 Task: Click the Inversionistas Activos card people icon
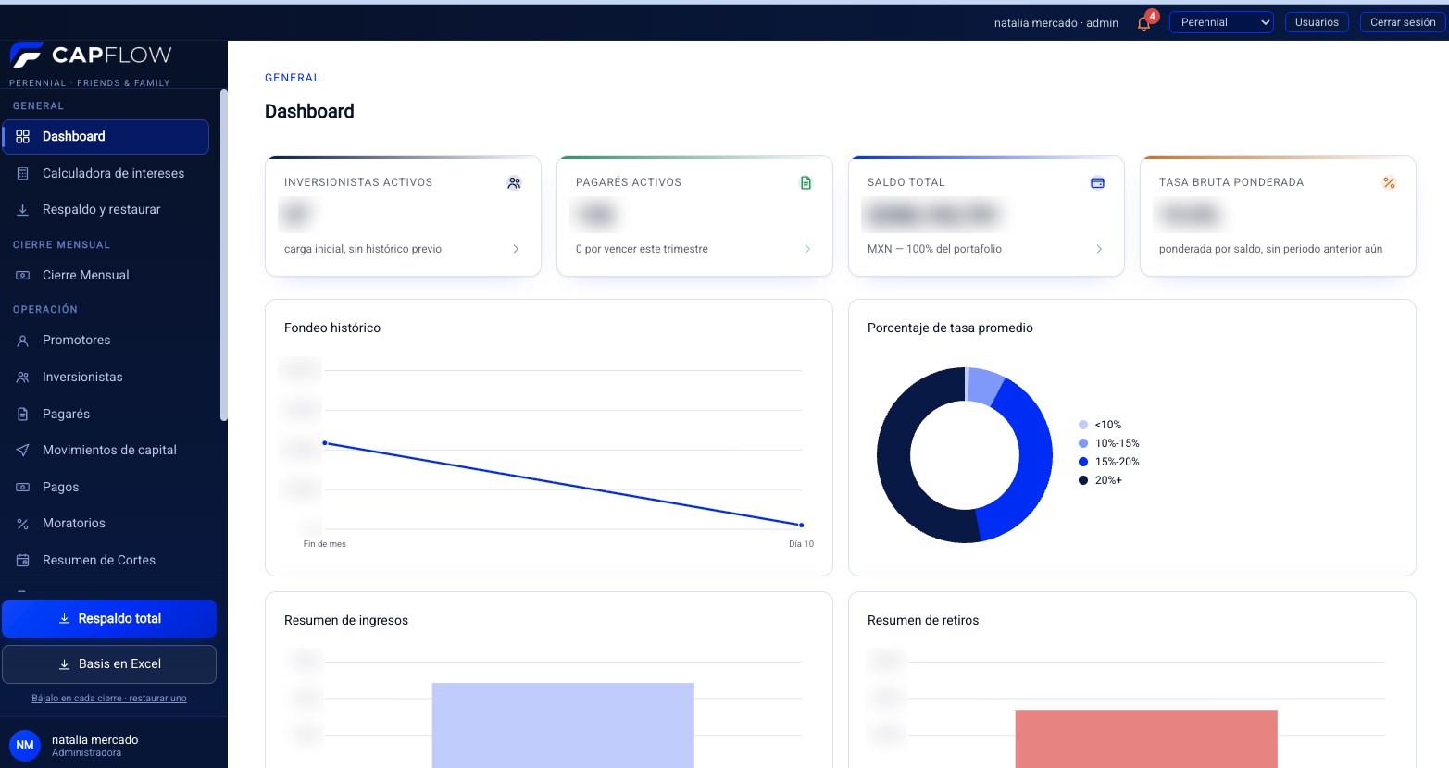[514, 183]
